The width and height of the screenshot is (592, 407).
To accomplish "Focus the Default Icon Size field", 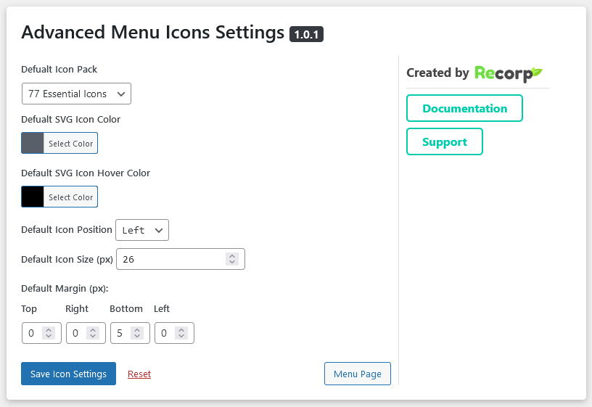I will (181, 259).
